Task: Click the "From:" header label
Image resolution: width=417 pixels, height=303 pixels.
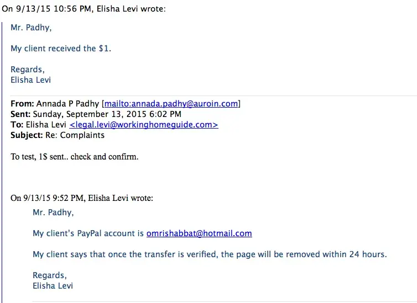Action: (22, 104)
